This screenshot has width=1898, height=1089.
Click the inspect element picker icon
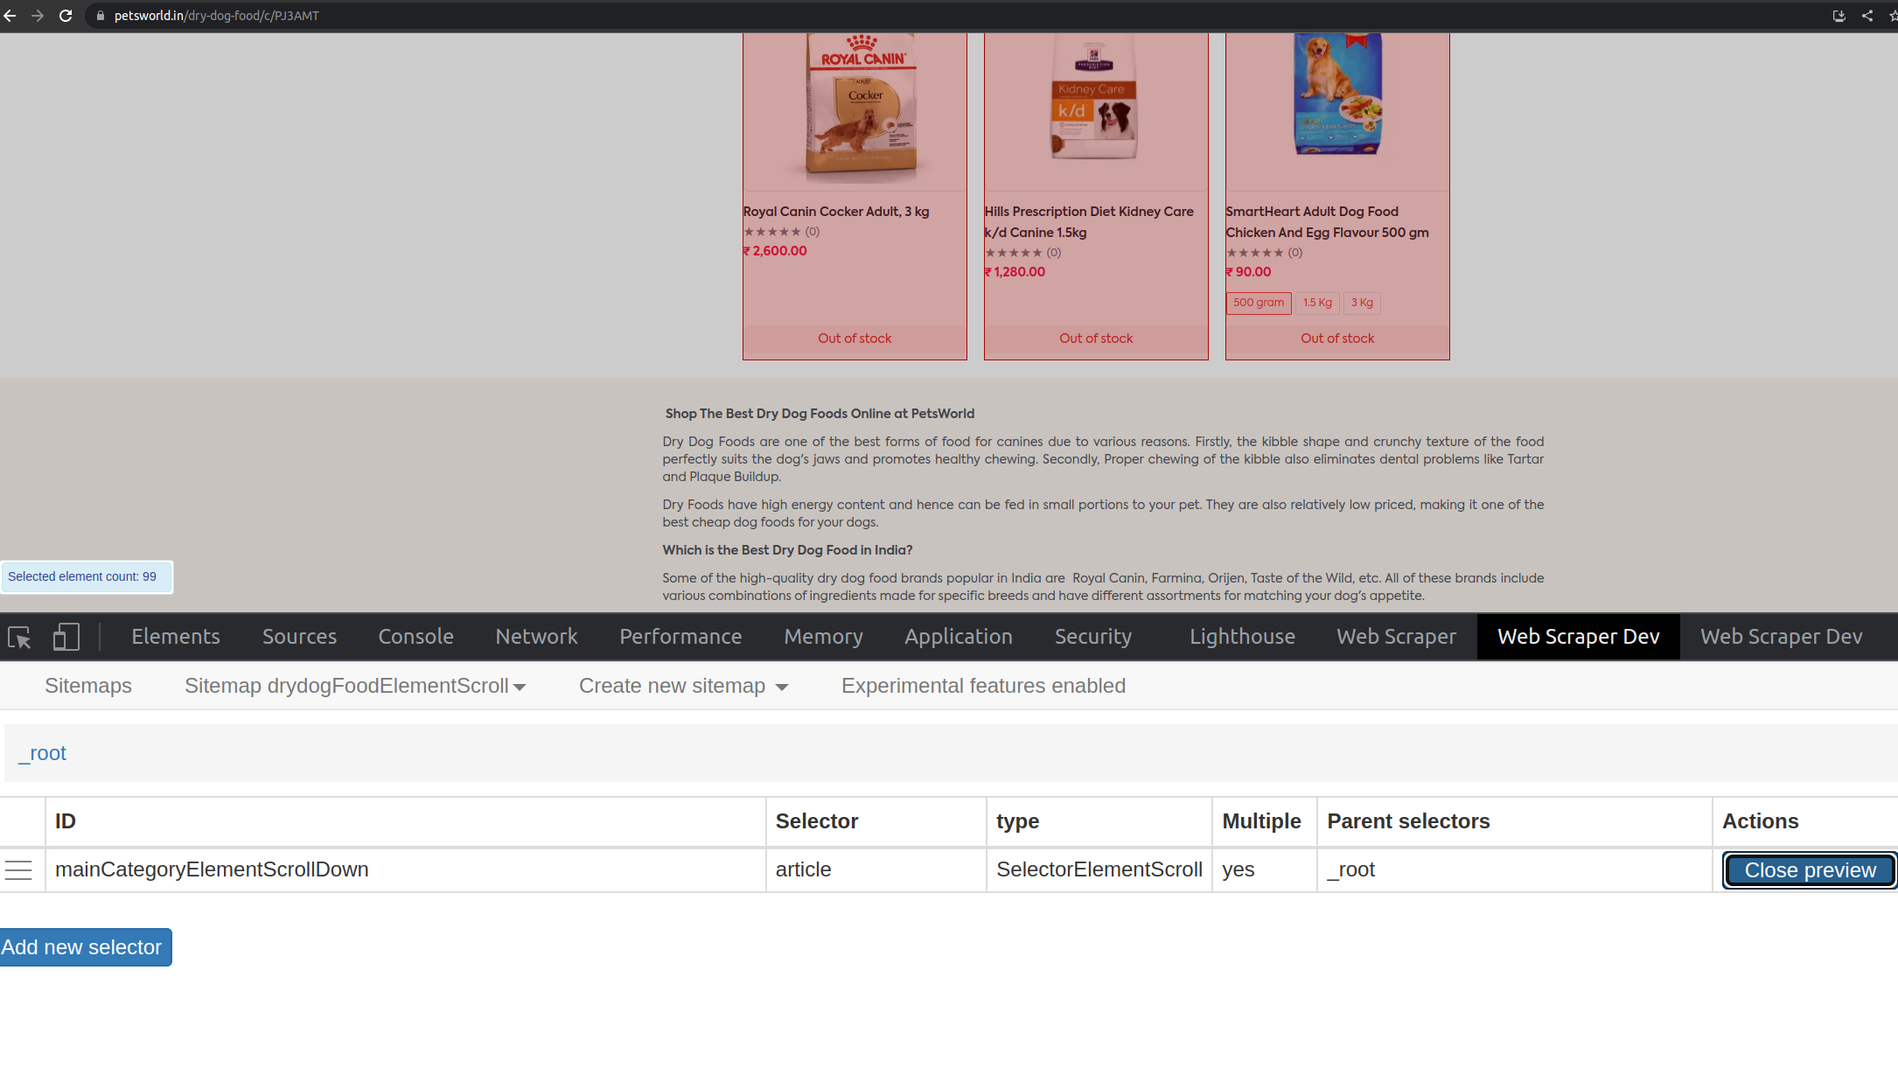(x=19, y=638)
